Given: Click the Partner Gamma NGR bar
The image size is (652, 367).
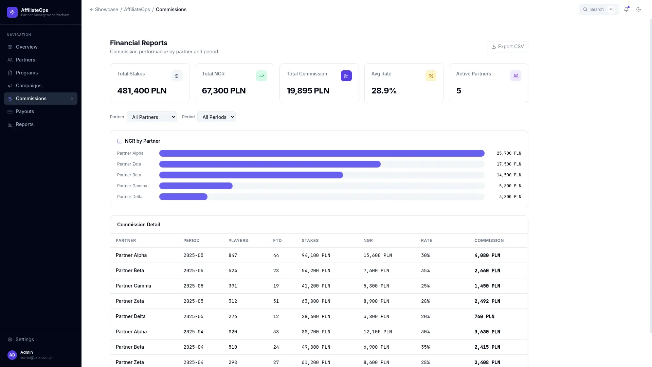Looking at the screenshot, I should [196, 186].
